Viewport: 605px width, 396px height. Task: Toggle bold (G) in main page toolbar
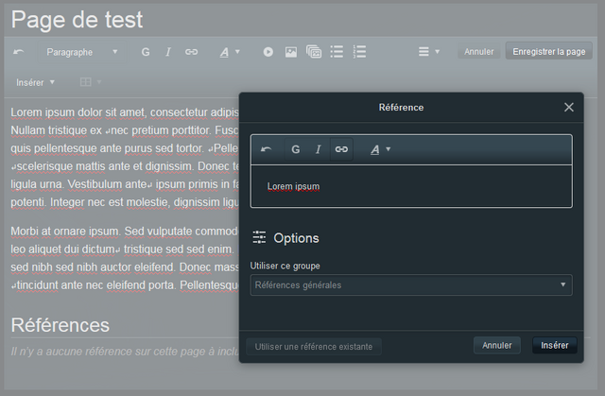146,52
